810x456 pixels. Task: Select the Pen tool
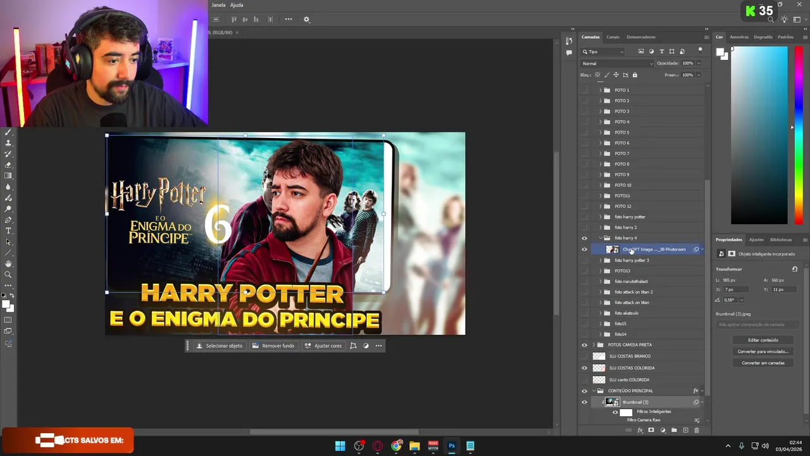[x=8, y=220]
